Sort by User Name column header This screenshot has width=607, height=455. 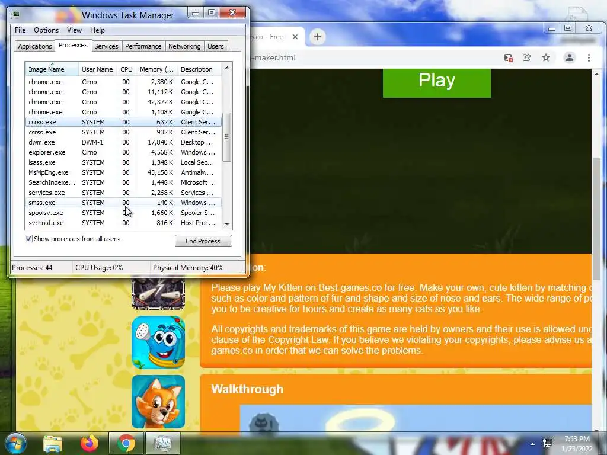(97, 69)
